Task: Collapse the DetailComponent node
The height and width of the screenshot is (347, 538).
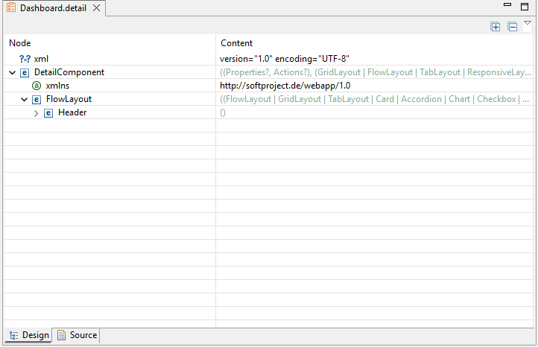Action: (12, 72)
